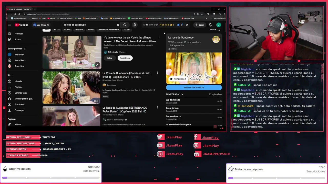Open options for Donde es el cielo video

[x=157, y=73]
